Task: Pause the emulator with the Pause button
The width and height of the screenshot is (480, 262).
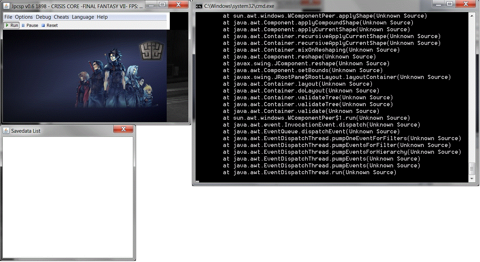Action: pos(30,26)
